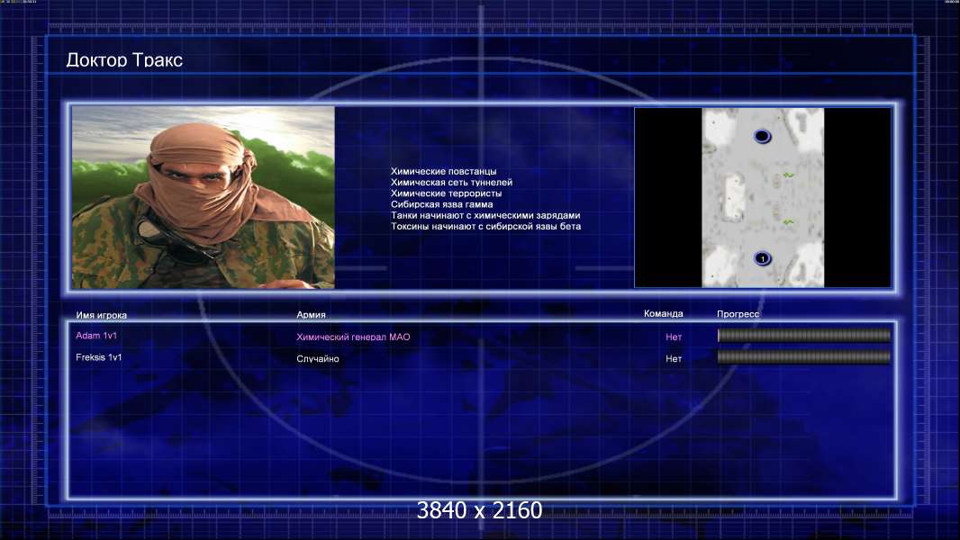Click the Доктор Тракс general portrait
Screen dimensions: 960x540
(204, 197)
